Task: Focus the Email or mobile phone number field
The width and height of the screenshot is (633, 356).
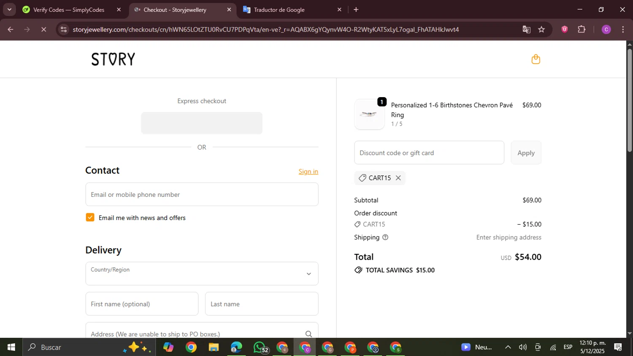Action: click(202, 194)
